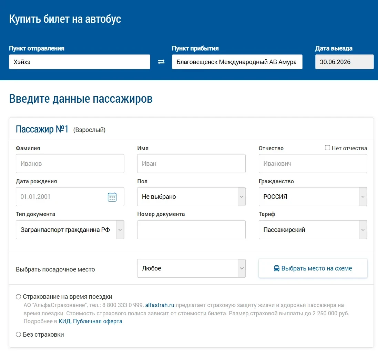Click the 'Пункт отправления' field with Хэйхэ
The height and width of the screenshot is (358, 378).
(x=80, y=62)
